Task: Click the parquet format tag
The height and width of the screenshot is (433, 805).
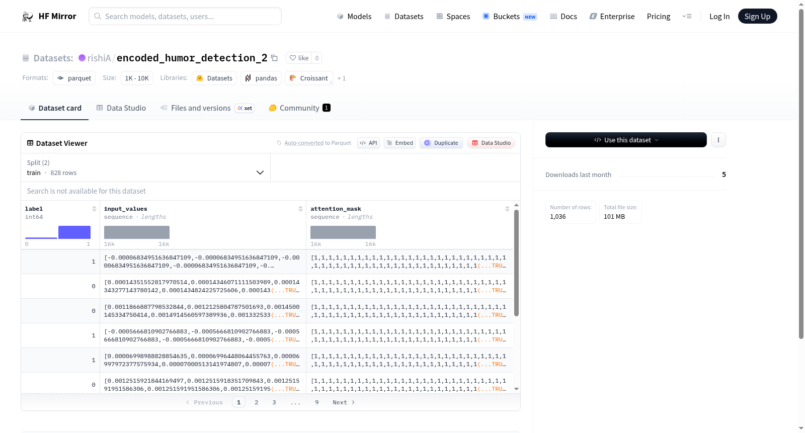Action: tap(74, 78)
